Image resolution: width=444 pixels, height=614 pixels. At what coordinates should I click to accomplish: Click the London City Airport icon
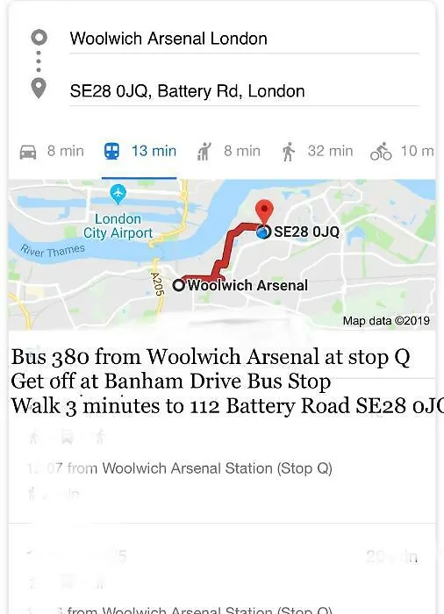pos(118,194)
